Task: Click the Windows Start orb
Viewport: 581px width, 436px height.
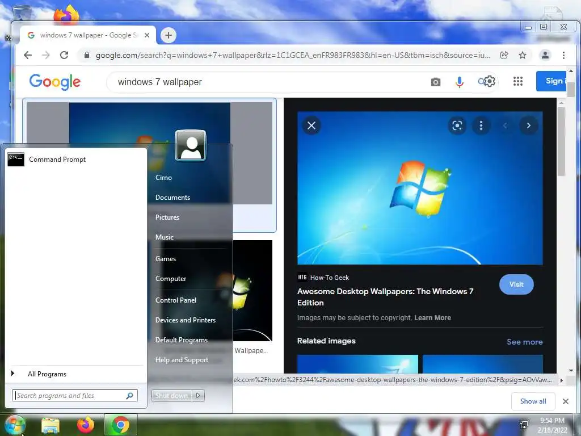Action: [14, 425]
